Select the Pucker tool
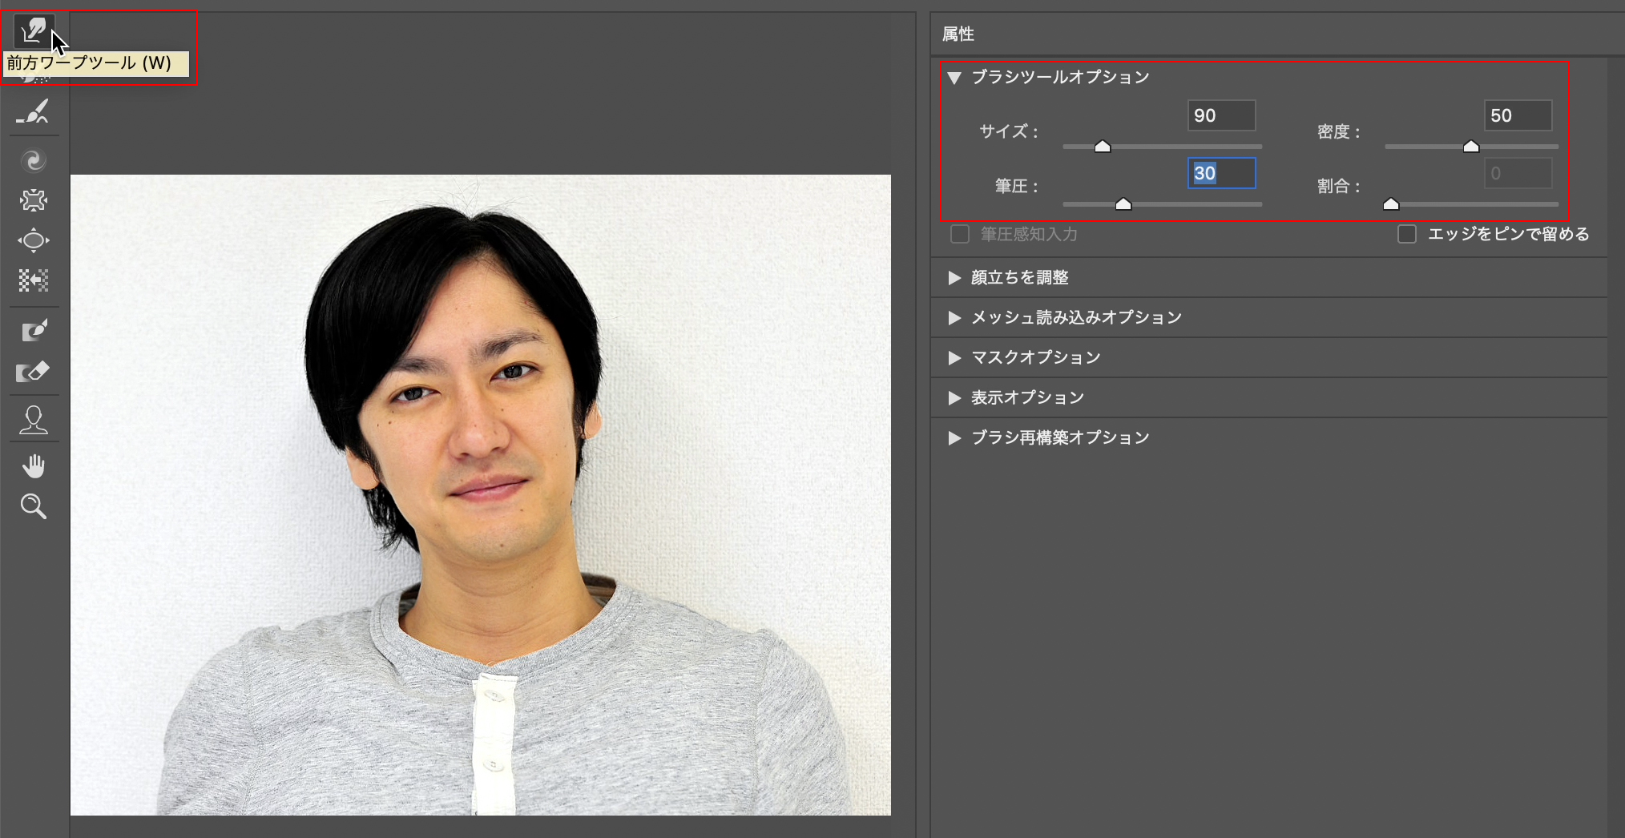 [x=33, y=200]
